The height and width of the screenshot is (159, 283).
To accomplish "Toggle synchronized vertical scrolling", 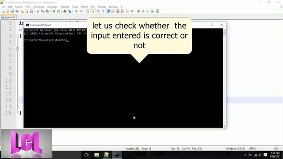I will point(88,11).
